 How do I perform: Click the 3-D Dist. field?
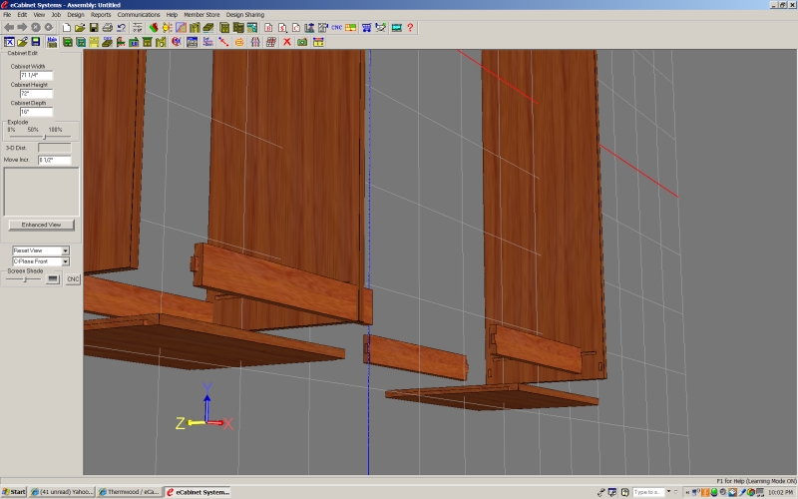tap(55, 148)
